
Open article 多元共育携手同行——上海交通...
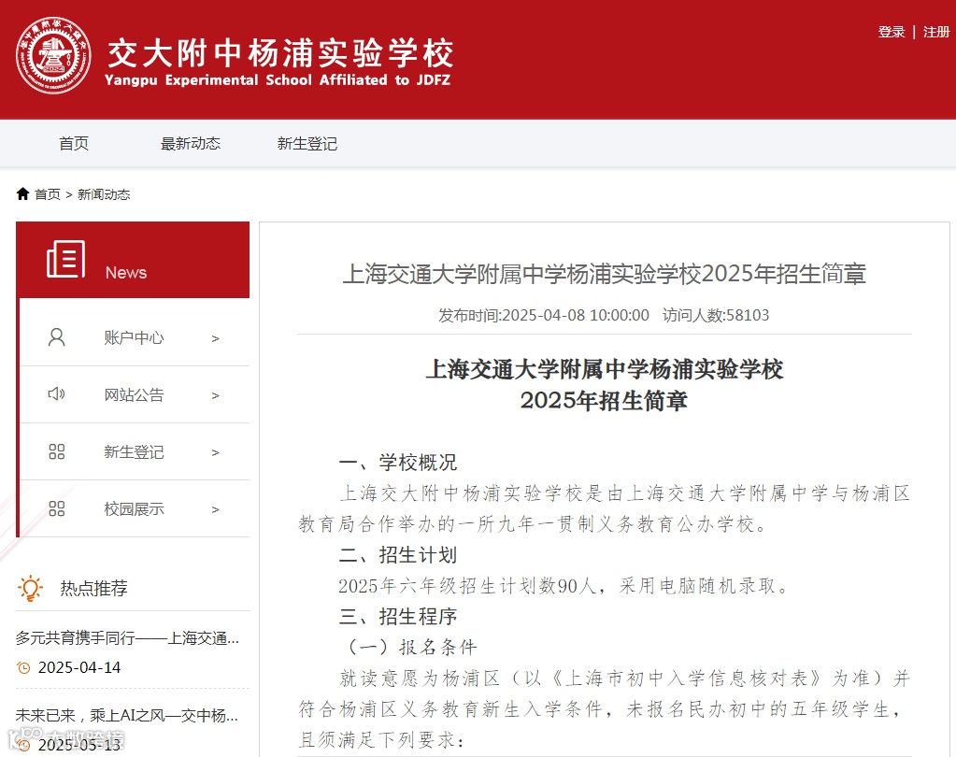pos(127,638)
